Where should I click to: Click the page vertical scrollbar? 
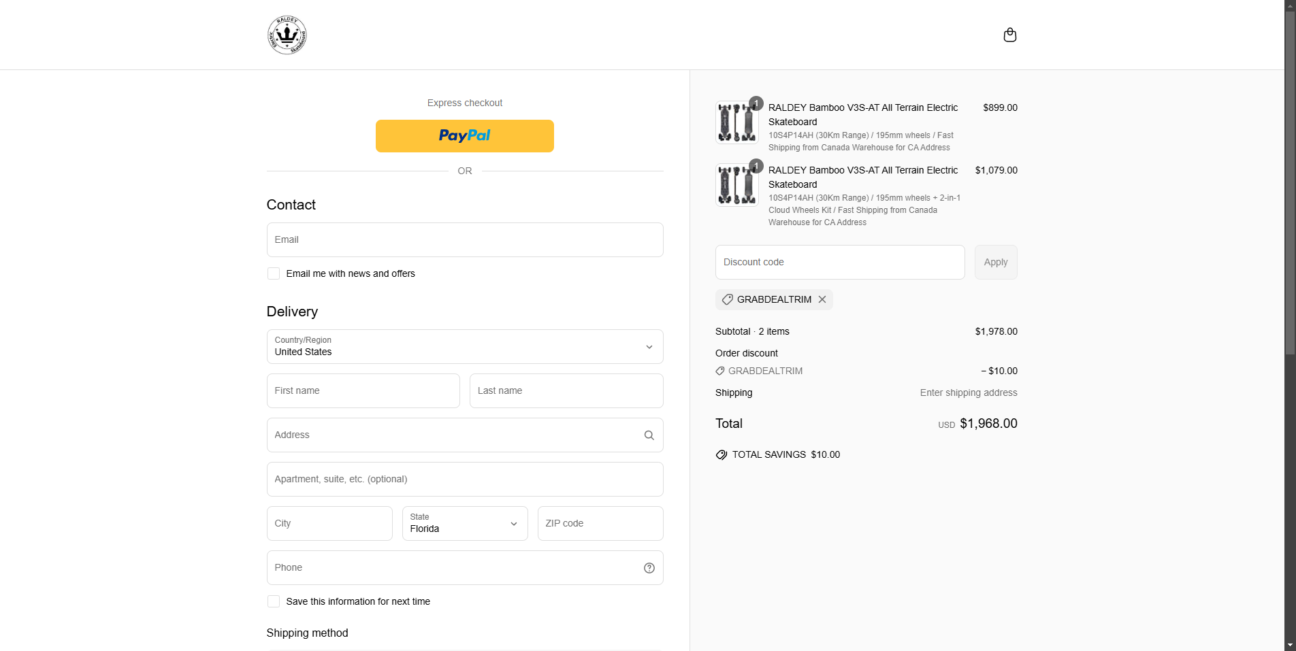coord(1290,184)
